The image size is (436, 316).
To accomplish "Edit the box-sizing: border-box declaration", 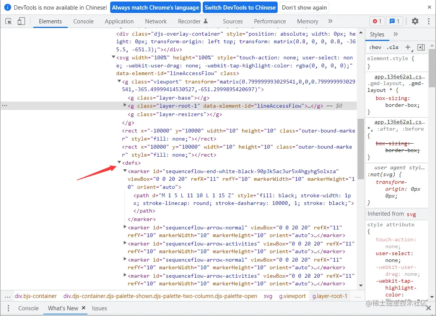I will (x=398, y=102).
